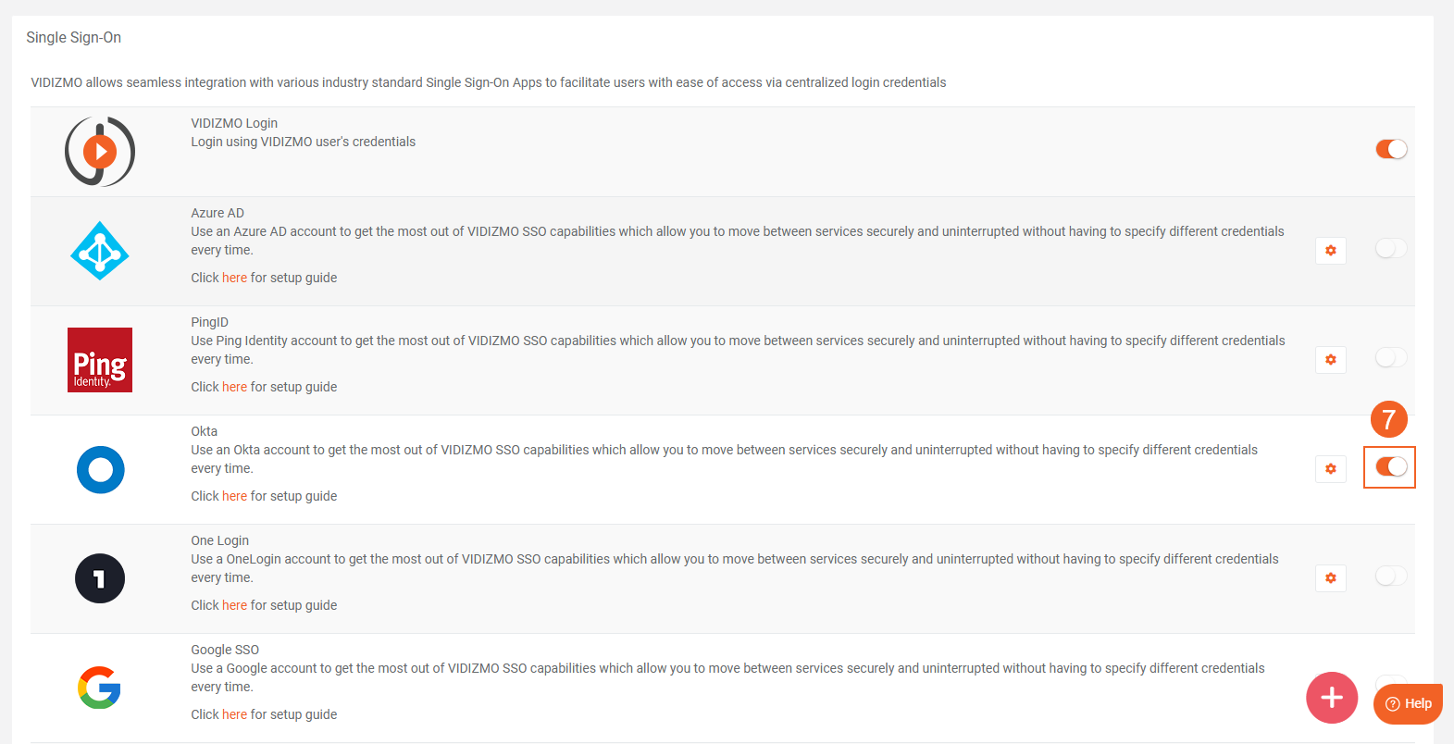The image size is (1454, 744).
Task: Open One Login settings gear
Action: click(1330, 578)
